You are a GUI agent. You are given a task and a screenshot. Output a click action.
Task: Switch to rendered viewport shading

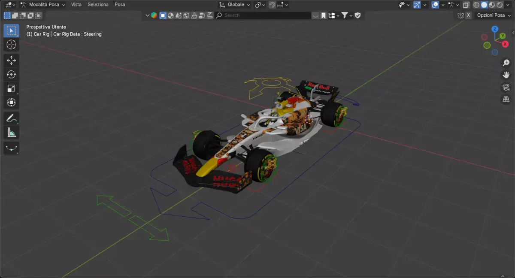(500, 5)
